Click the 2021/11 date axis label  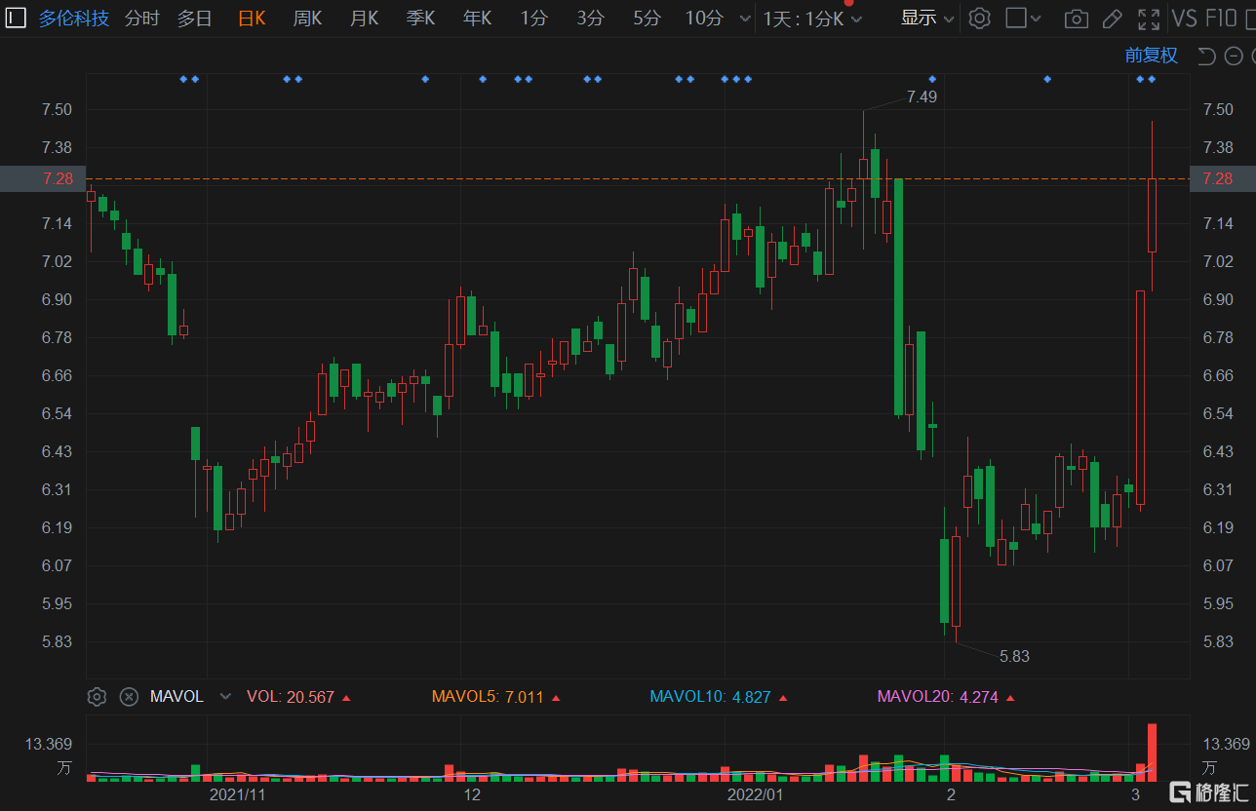(238, 794)
